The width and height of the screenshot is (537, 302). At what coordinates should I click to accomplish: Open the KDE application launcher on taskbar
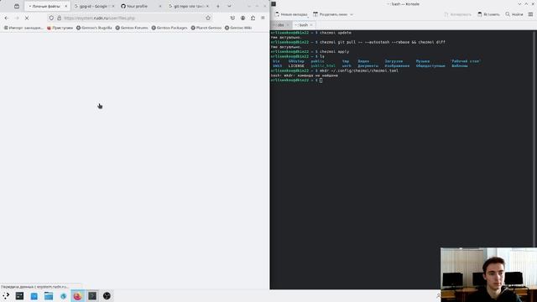[6, 296]
